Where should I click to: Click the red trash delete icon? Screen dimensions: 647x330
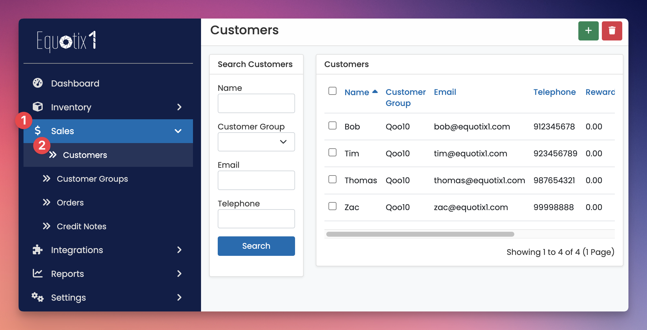[x=612, y=31]
